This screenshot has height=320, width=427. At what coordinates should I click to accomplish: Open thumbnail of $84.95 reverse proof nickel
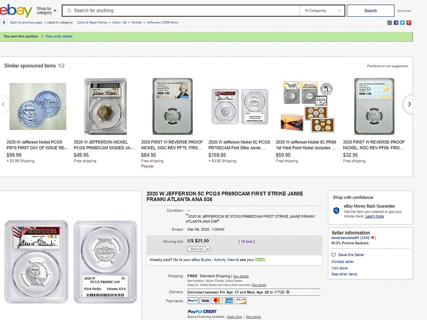(173, 106)
